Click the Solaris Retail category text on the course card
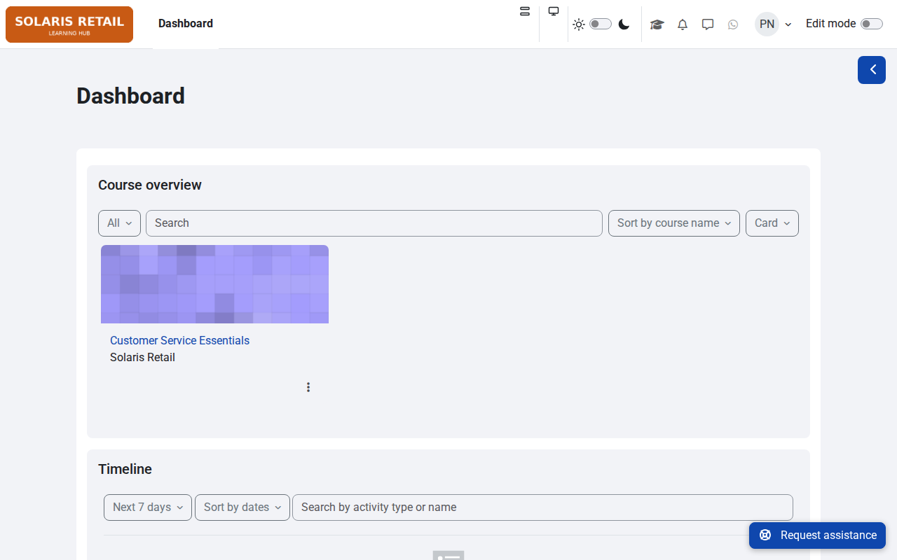Screen dimensions: 897x560 [x=142, y=358]
